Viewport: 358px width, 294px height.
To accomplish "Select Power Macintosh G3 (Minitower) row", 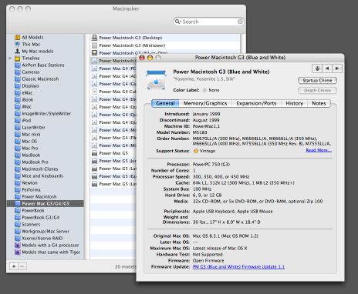I will click(x=165, y=45).
